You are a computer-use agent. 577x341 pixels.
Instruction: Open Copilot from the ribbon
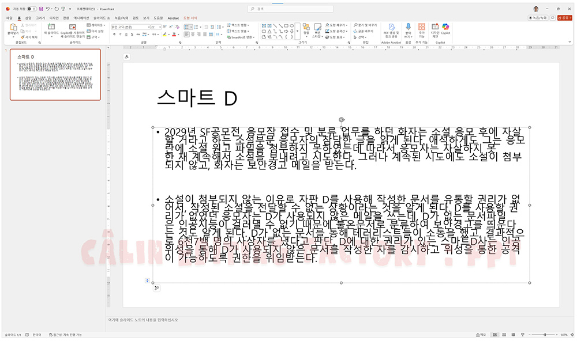pyautogui.click(x=446, y=29)
